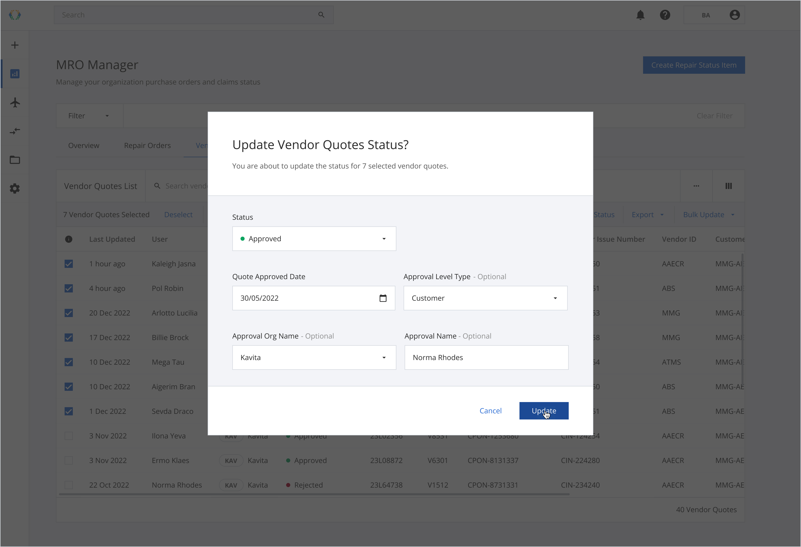Open the dashboard chart icon in sidebar
801x547 pixels.
coord(15,74)
